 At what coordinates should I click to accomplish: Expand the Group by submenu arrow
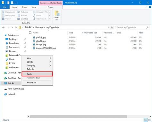coord(50,65)
